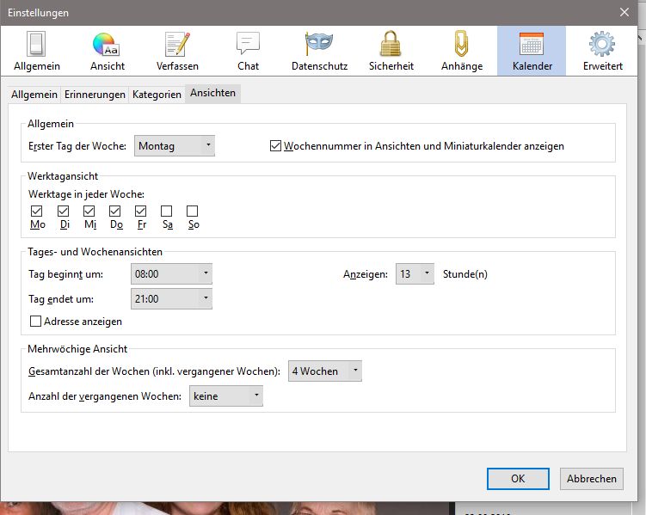Open the Chat settings section

(248, 51)
